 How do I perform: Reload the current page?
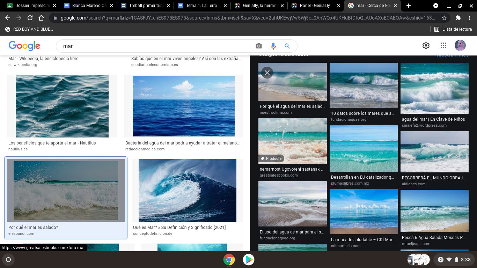[30, 17]
